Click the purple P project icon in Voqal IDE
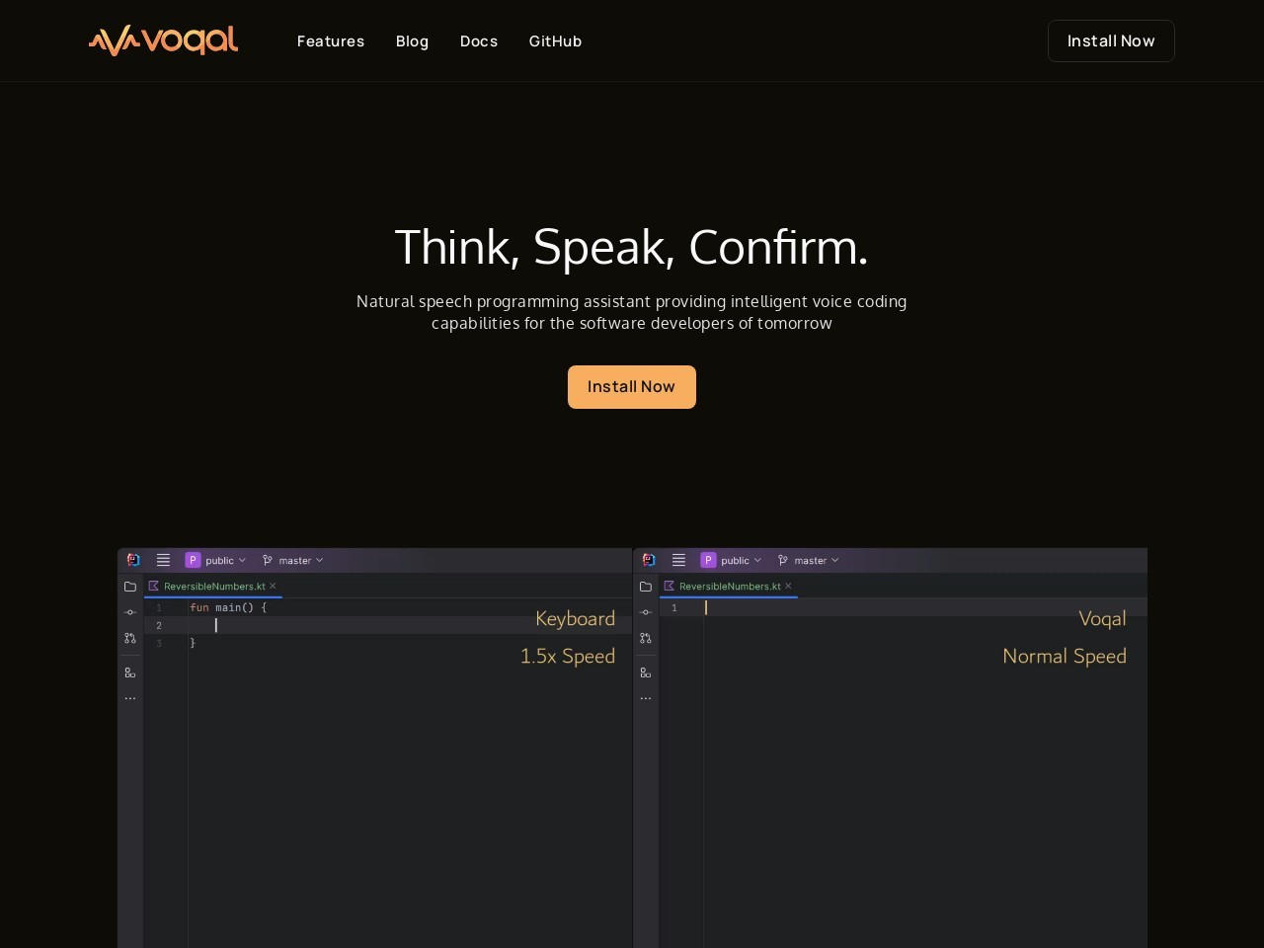Image resolution: width=1264 pixels, height=948 pixels. [709, 560]
